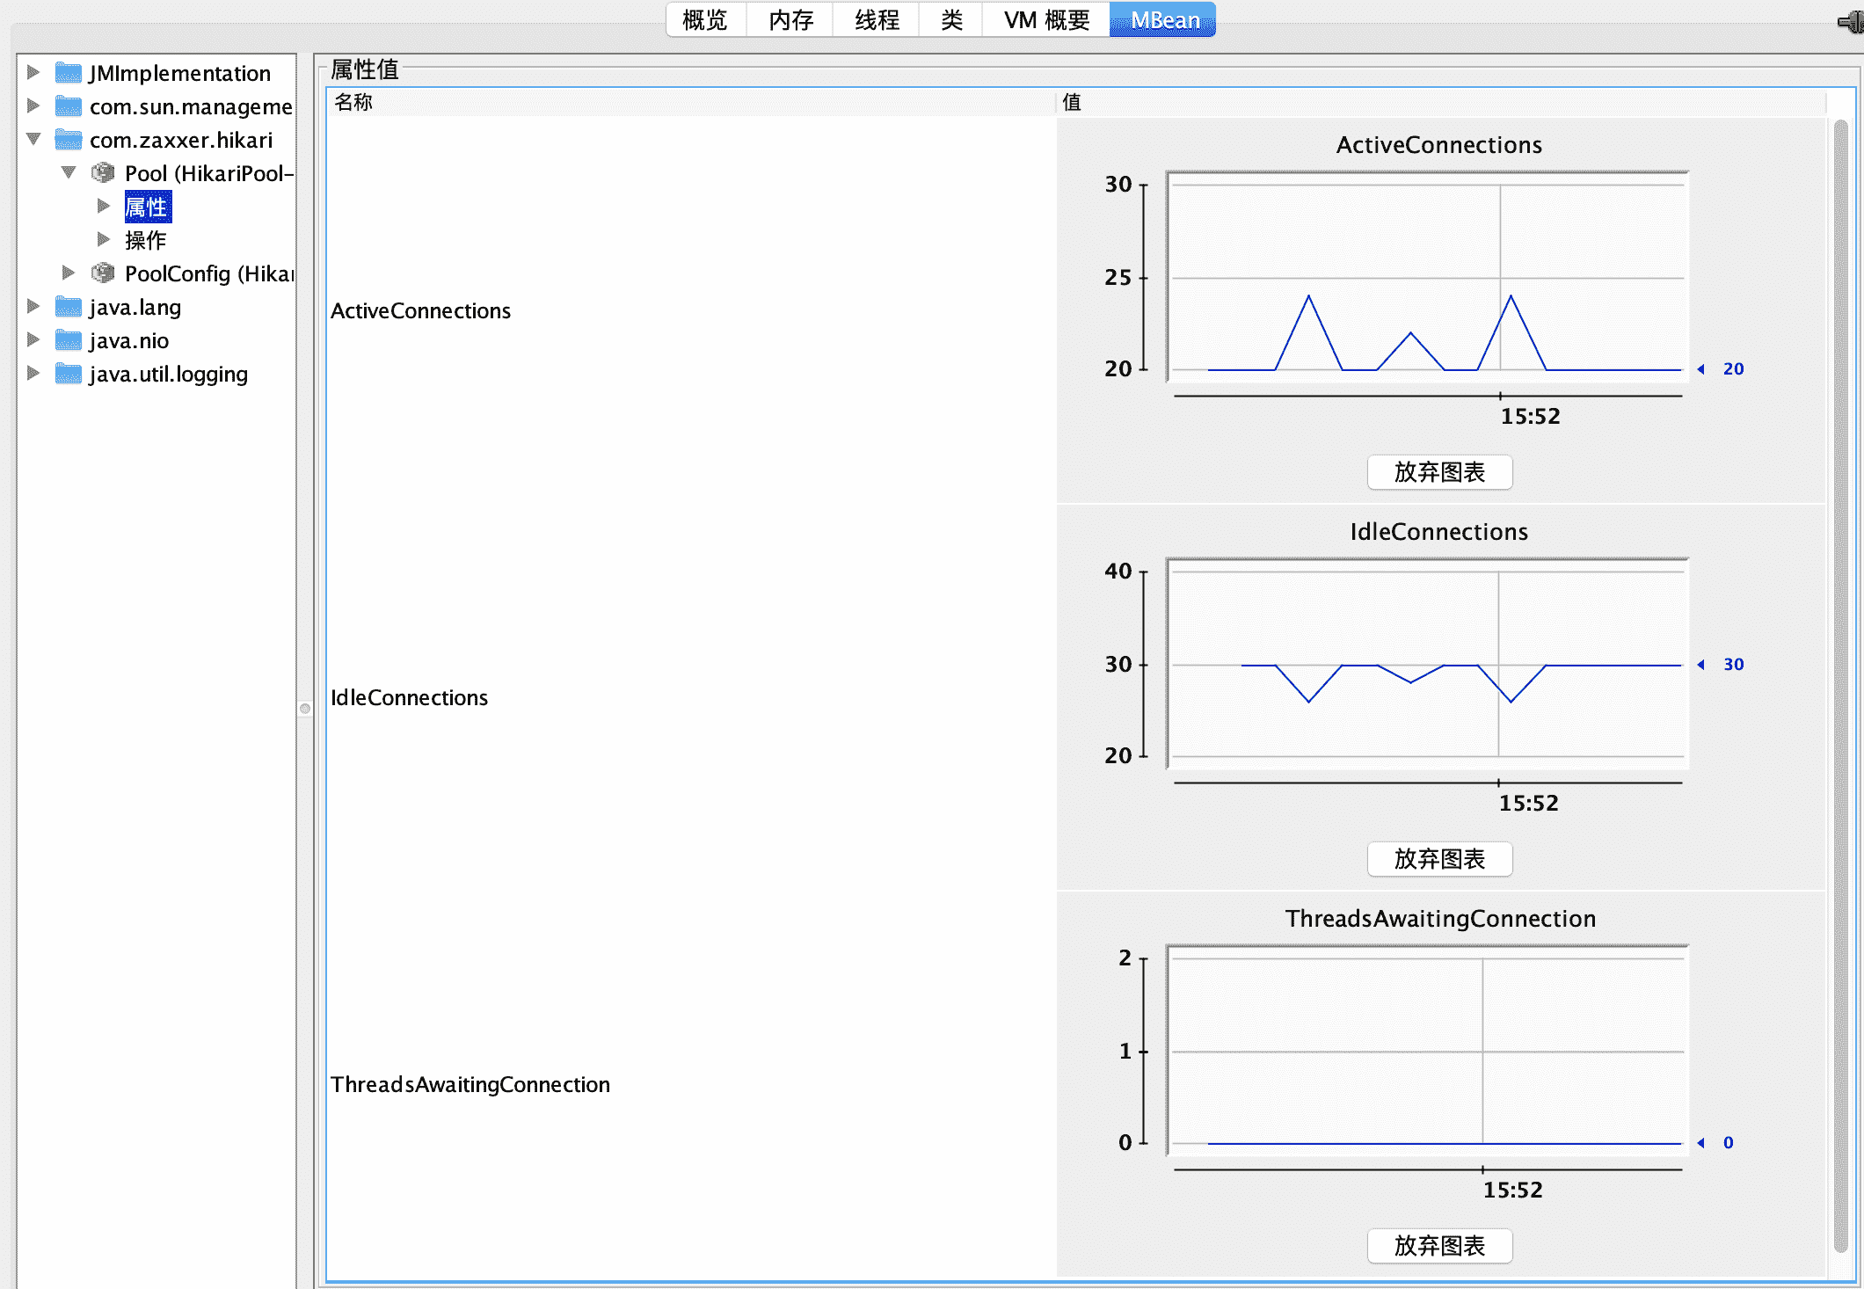Click the PoolConfig MBean bean icon
Image resolution: width=1864 pixels, height=1289 pixels.
click(103, 273)
